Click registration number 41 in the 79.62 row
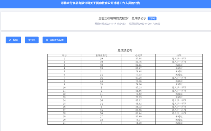 pyautogui.click(x=101, y=94)
